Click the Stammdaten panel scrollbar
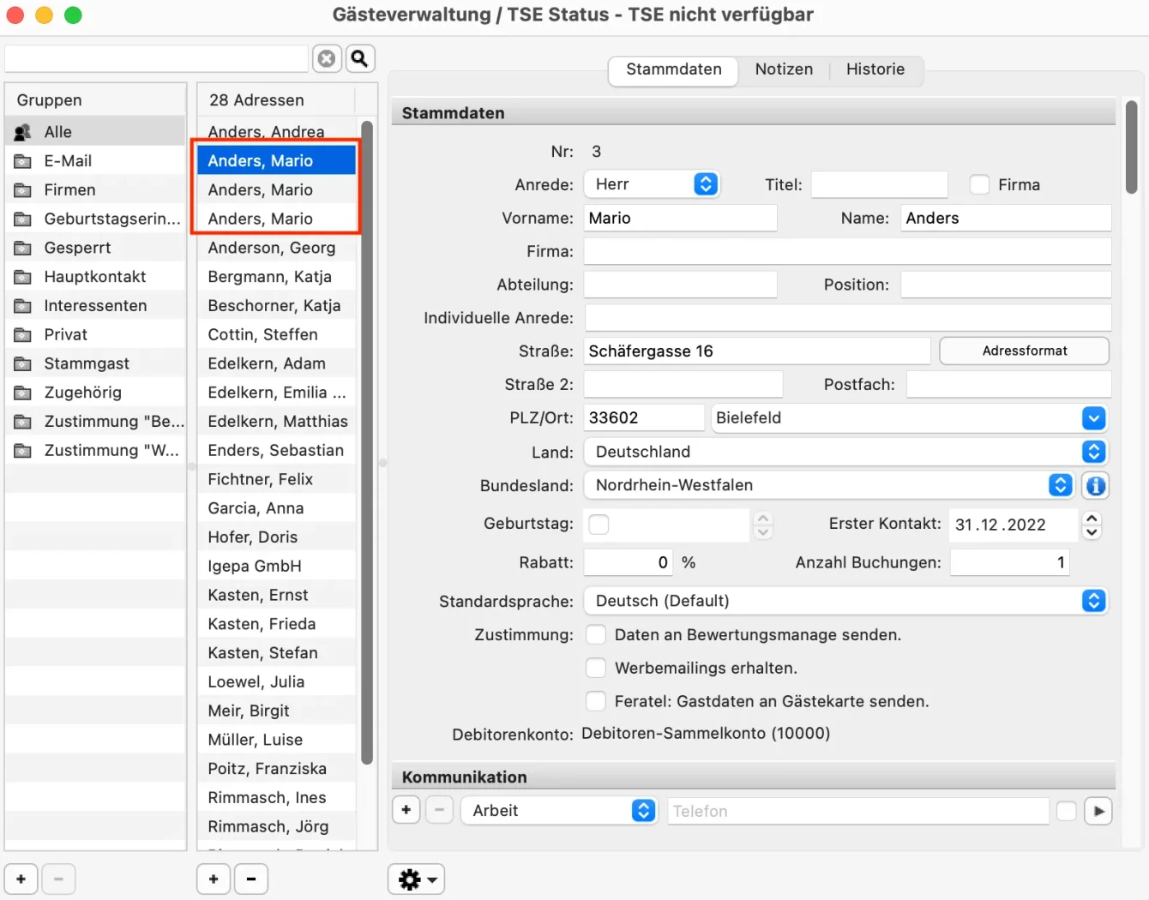This screenshot has height=900, width=1149. coord(1131,147)
